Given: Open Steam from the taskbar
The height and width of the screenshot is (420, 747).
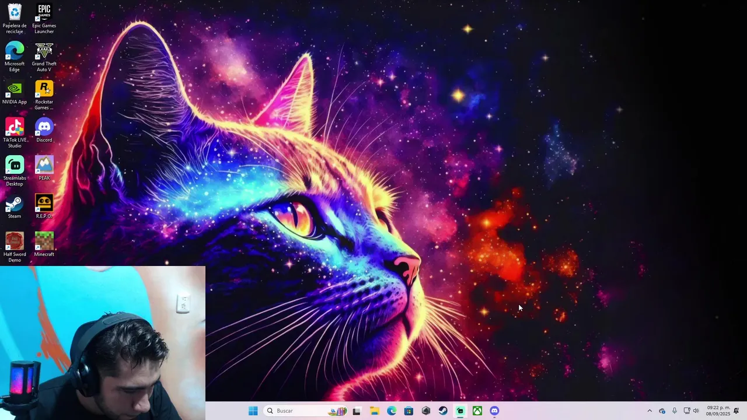Looking at the screenshot, I should 443,411.
